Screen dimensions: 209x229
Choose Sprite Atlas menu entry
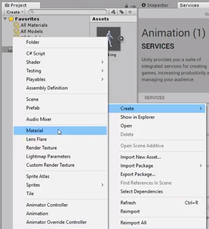[x=61, y=176]
